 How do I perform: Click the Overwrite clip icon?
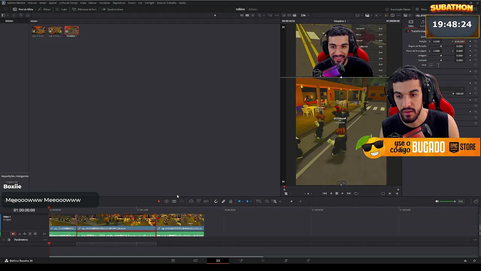point(198,201)
